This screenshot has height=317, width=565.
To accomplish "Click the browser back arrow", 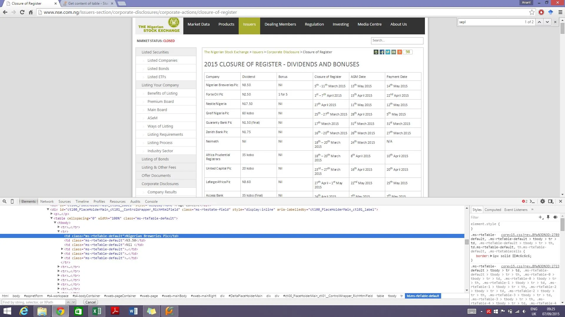I will coord(5,12).
